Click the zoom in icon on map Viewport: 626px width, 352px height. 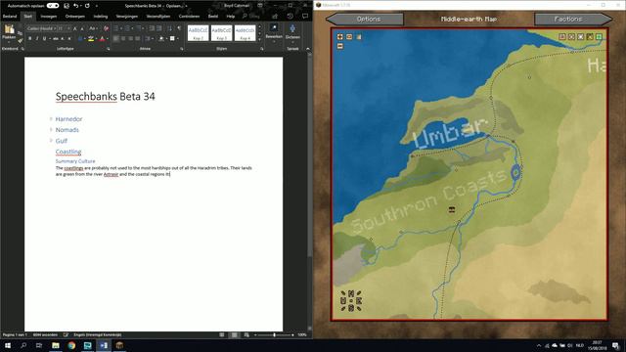pos(340,37)
